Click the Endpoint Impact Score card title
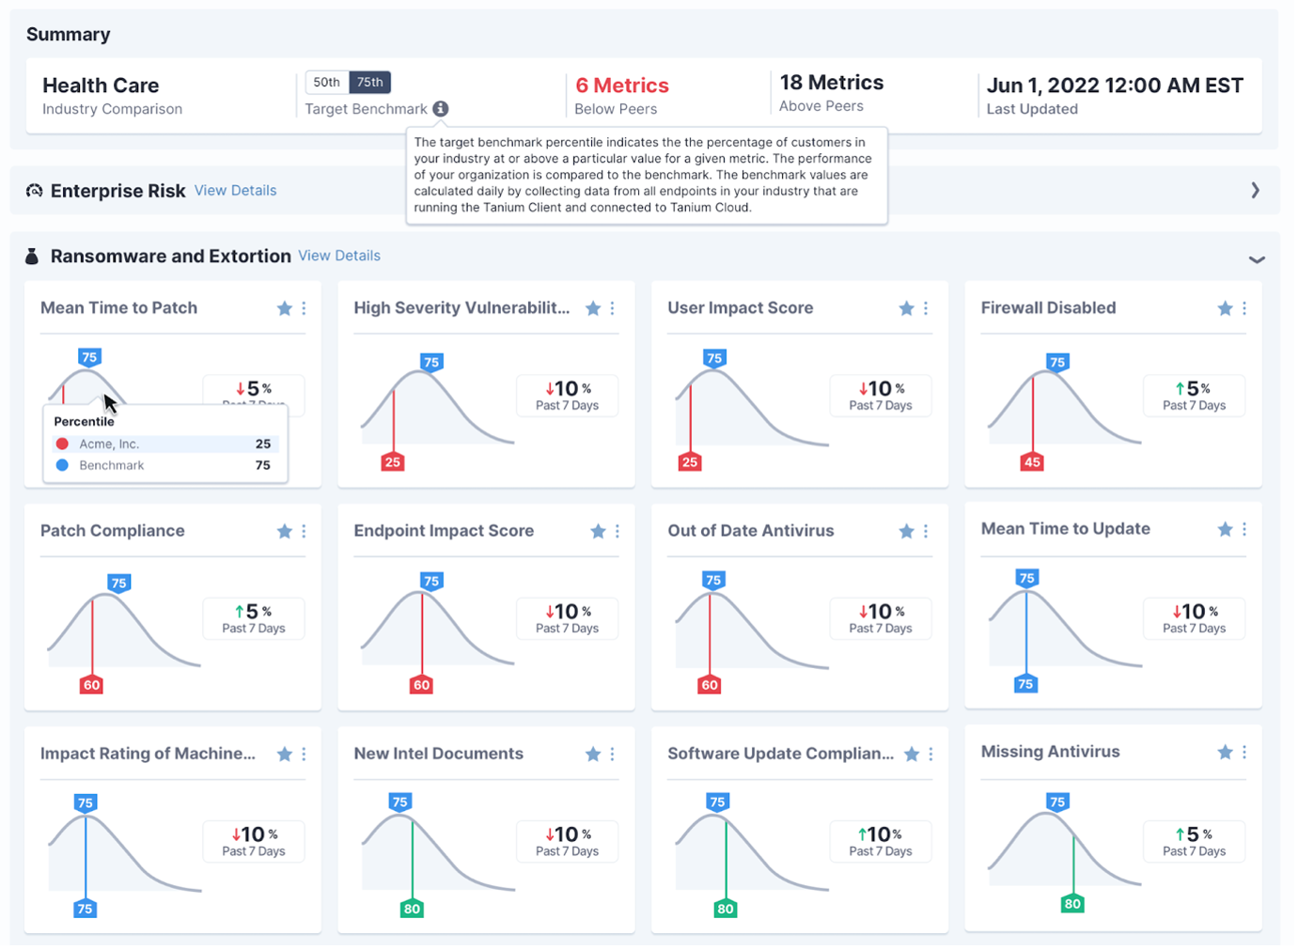 coord(444,531)
